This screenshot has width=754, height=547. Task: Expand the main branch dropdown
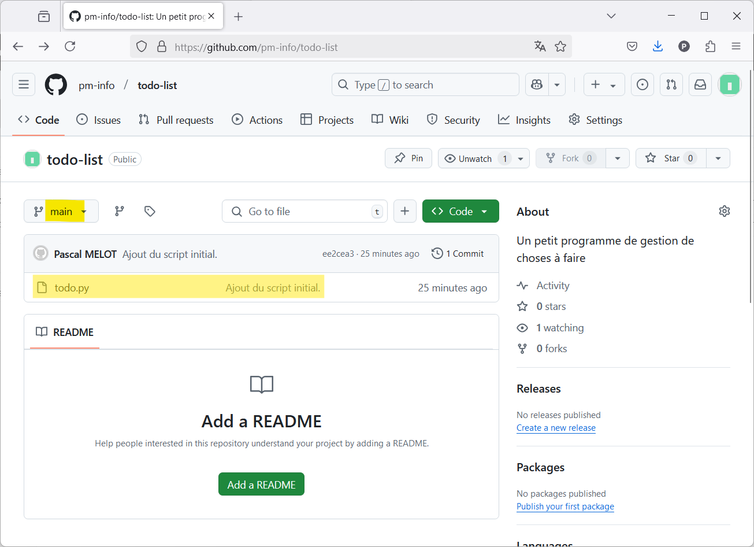pos(61,212)
